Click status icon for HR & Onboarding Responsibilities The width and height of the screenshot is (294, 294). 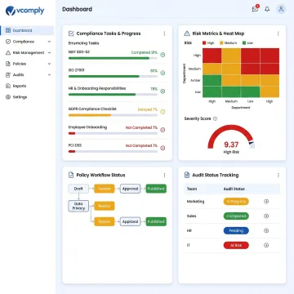tap(163, 91)
